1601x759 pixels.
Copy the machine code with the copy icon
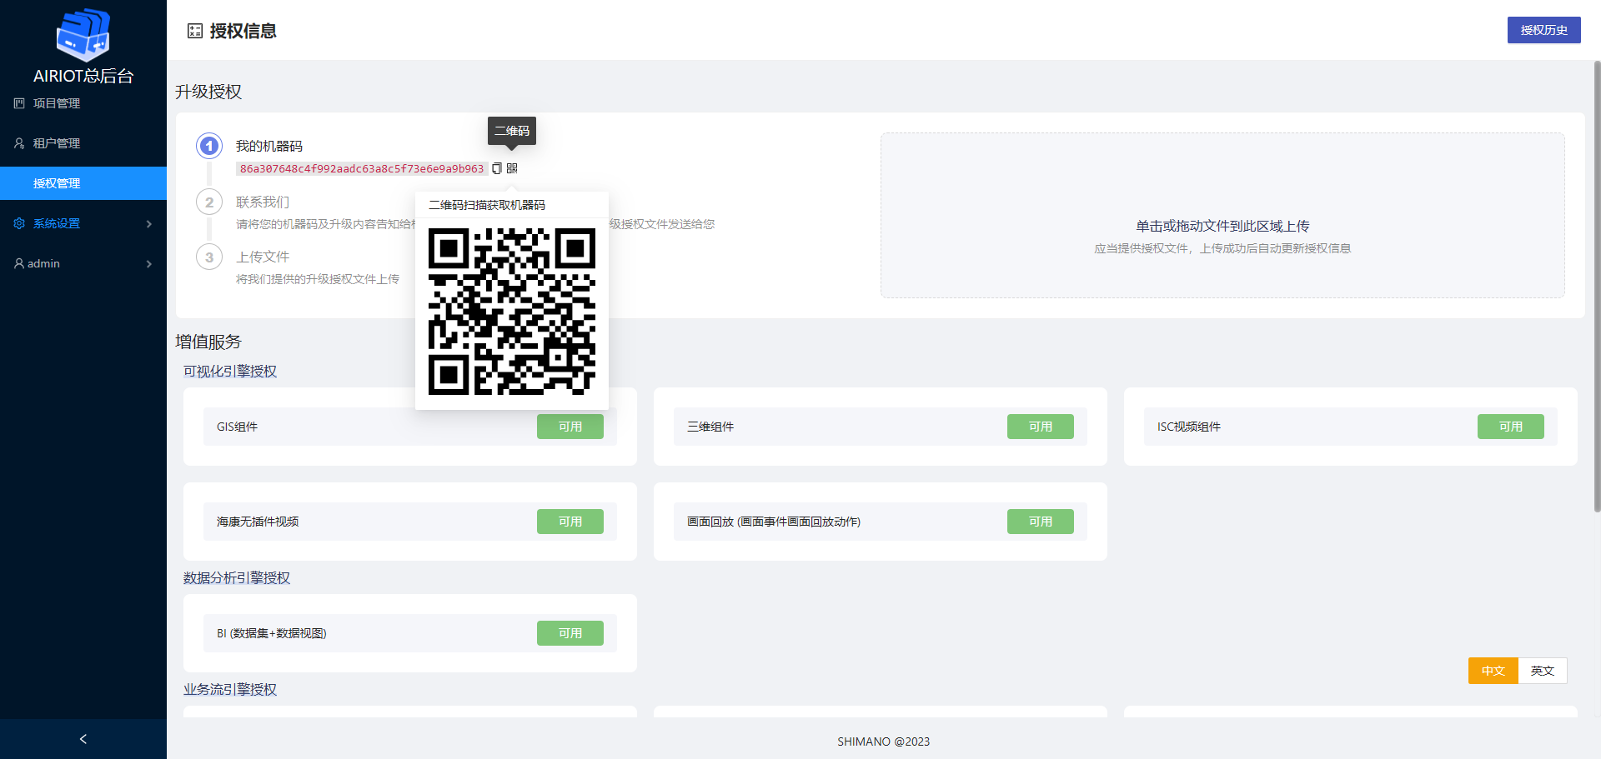(x=497, y=168)
